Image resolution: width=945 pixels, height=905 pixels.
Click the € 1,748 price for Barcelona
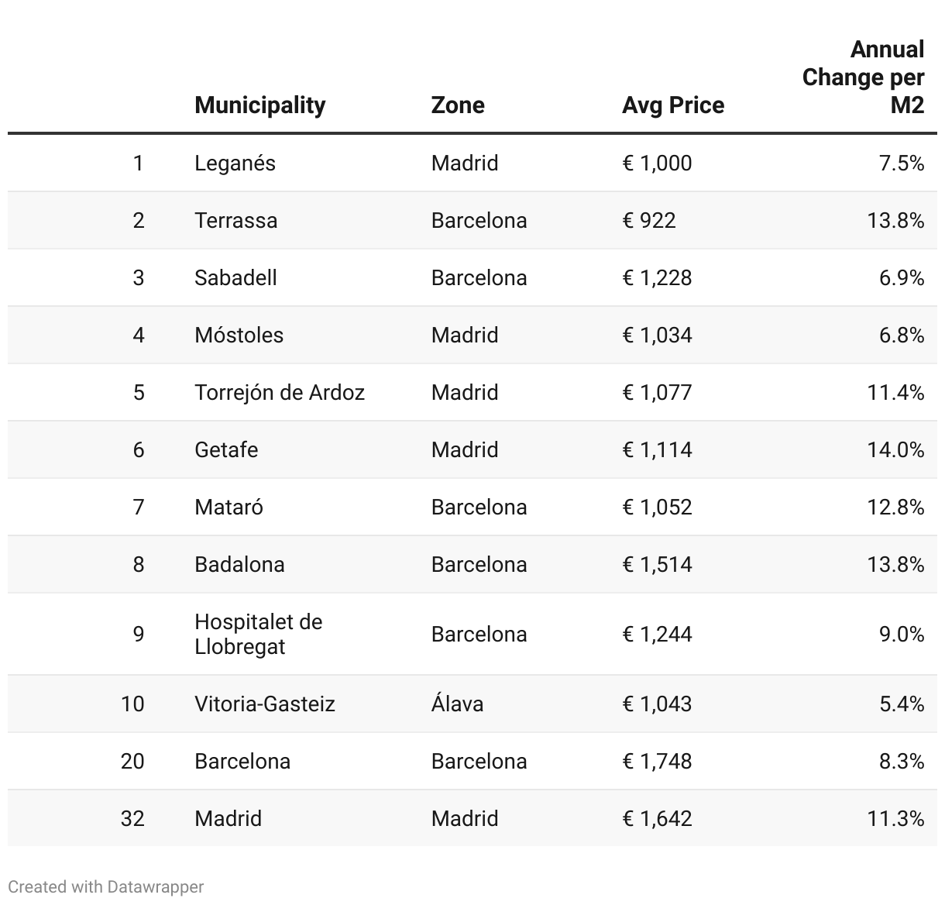coord(657,762)
